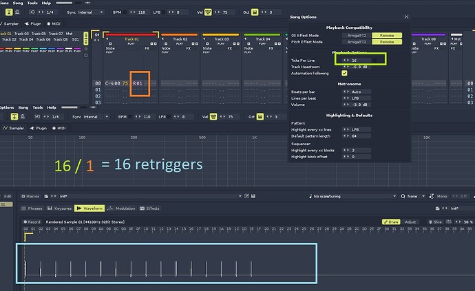Click the Vel keyboard icon in top toolbar
The width and height of the screenshot is (475, 291).
tap(208, 12)
